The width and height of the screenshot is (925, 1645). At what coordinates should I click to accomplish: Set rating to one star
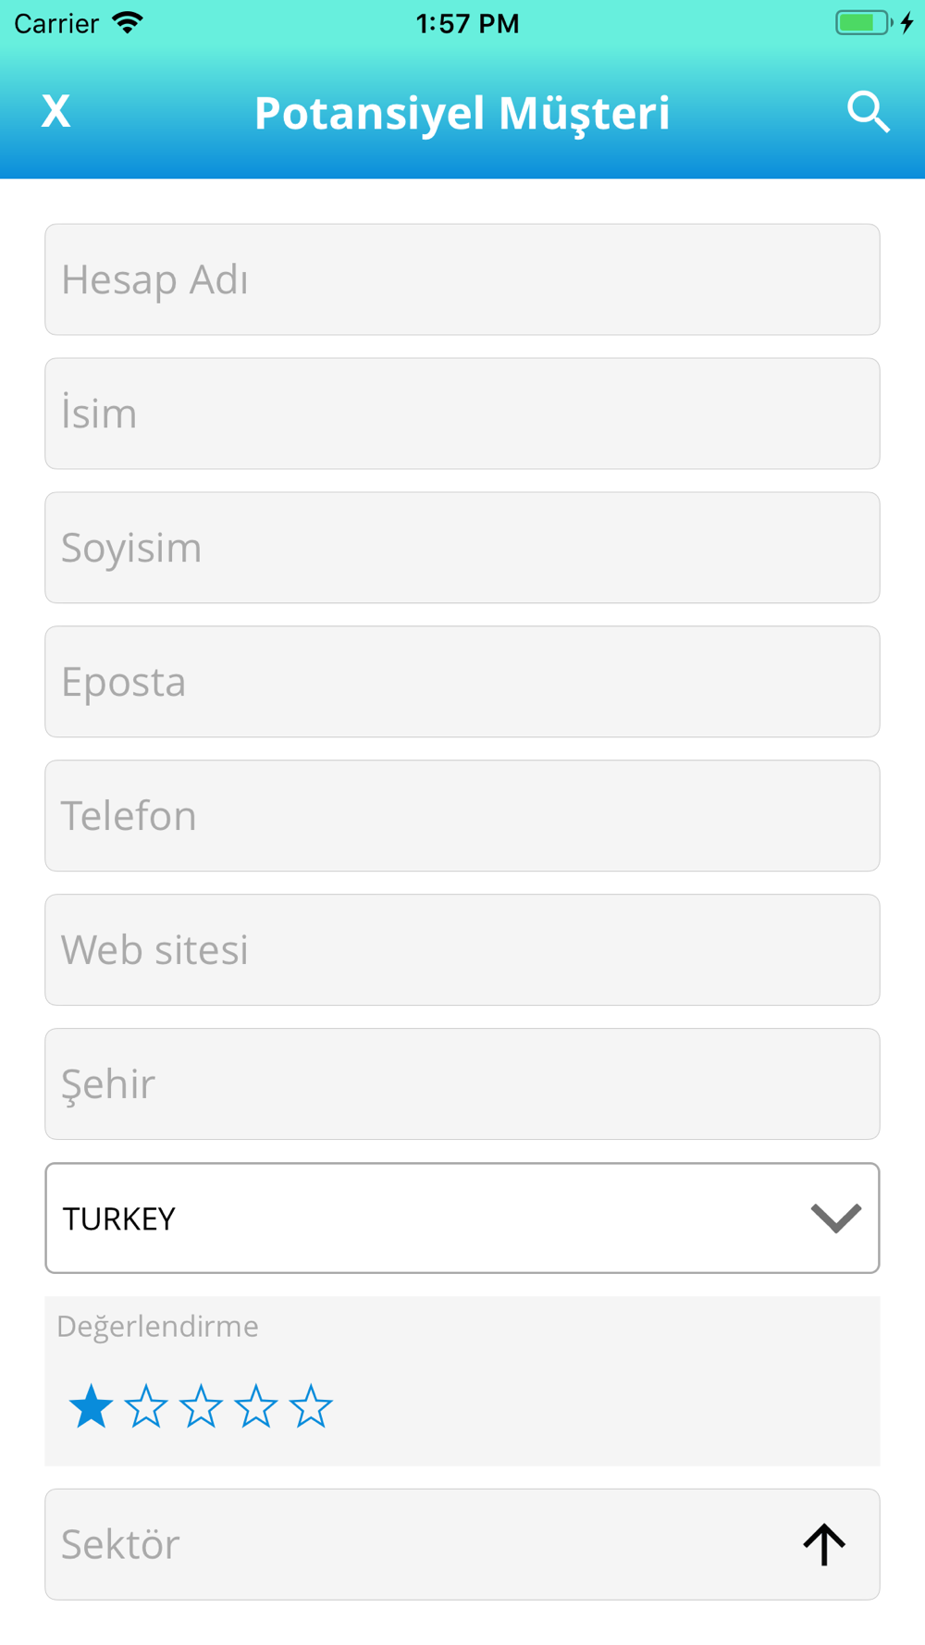[x=91, y=1406]
